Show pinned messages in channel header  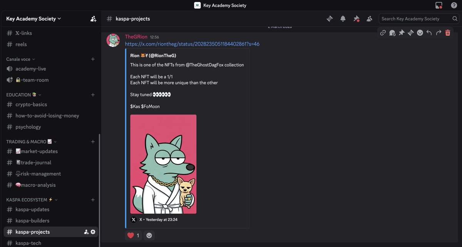click(356, 18)
